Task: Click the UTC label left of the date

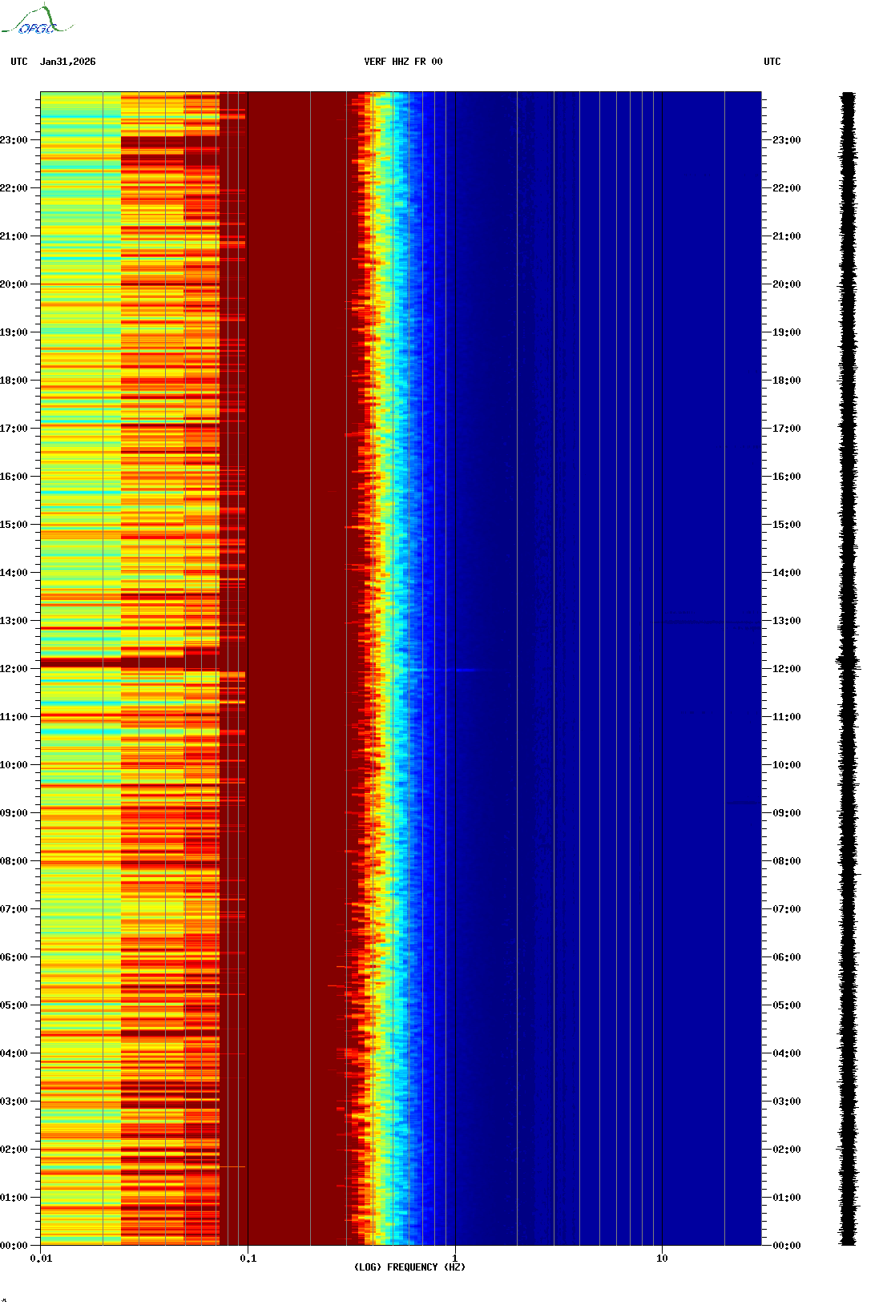Action: pyautogui.click(x=19, y=62)
